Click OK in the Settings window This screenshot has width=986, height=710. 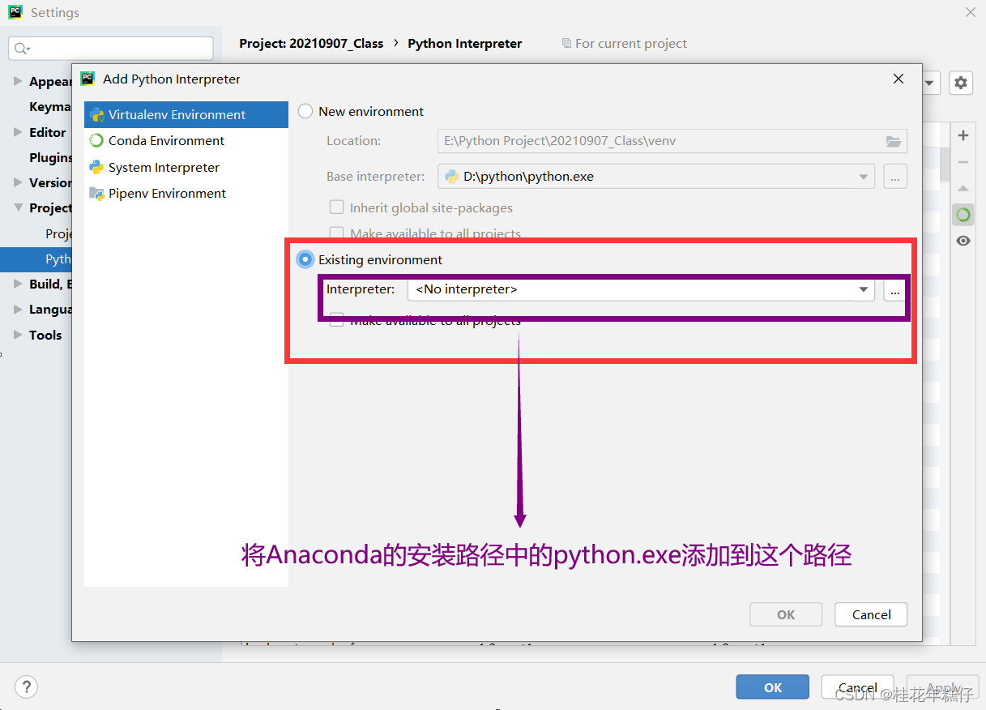point(772,687)
